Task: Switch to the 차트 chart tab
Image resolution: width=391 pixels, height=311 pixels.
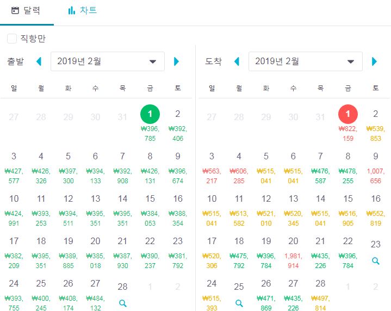Action: pyautogui.click(x=82, y=10)
